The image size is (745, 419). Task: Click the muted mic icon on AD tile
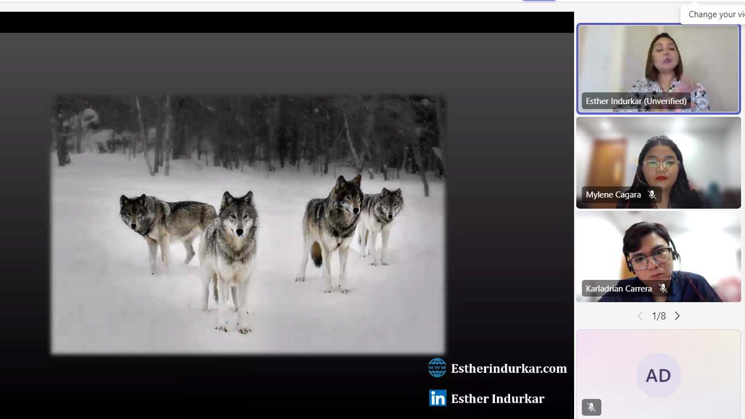coord(591,407)
